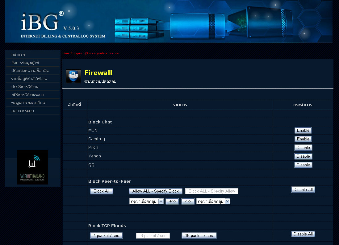Choose Allow ALL - Specify Block mode
This screenshot has height=245, width=339.
point(155,191)
